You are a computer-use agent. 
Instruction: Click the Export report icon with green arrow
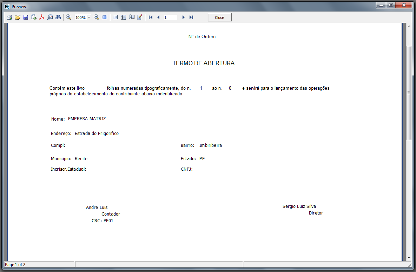[x=34, y=18]
